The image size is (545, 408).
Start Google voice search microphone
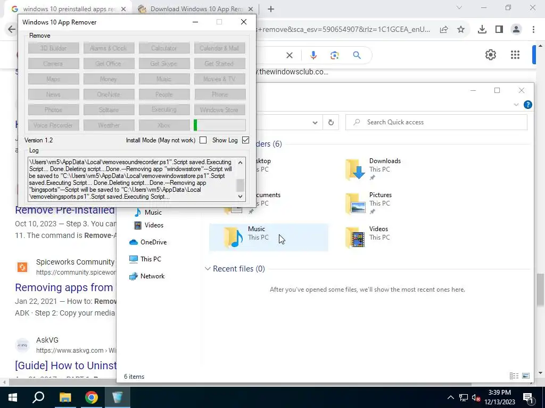pos(313,55)
